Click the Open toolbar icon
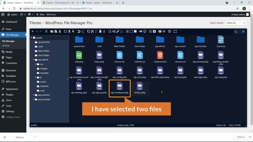 click(65, 32)
